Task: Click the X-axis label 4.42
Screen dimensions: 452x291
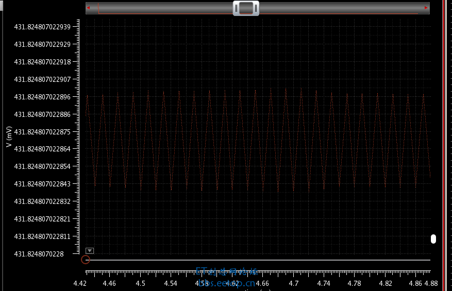Action: click(x=80, y=283)
